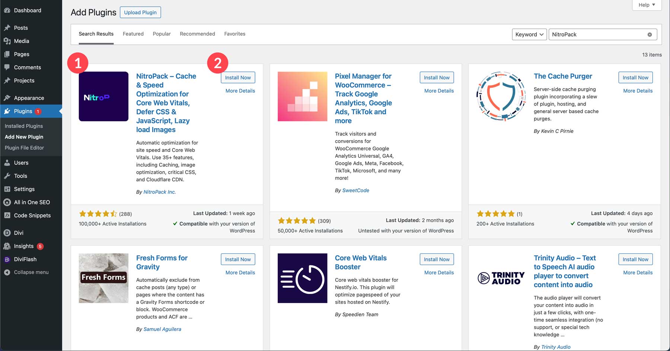Click the Posts pushpin icon
Screen dimensions: 670x351
(7, 28)
